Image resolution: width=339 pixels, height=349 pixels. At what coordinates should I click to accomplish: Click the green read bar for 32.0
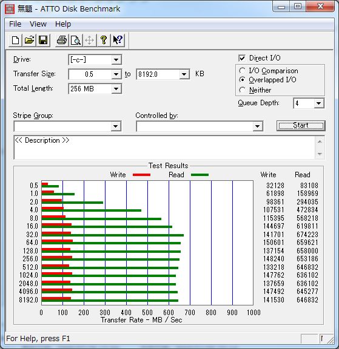113,235
